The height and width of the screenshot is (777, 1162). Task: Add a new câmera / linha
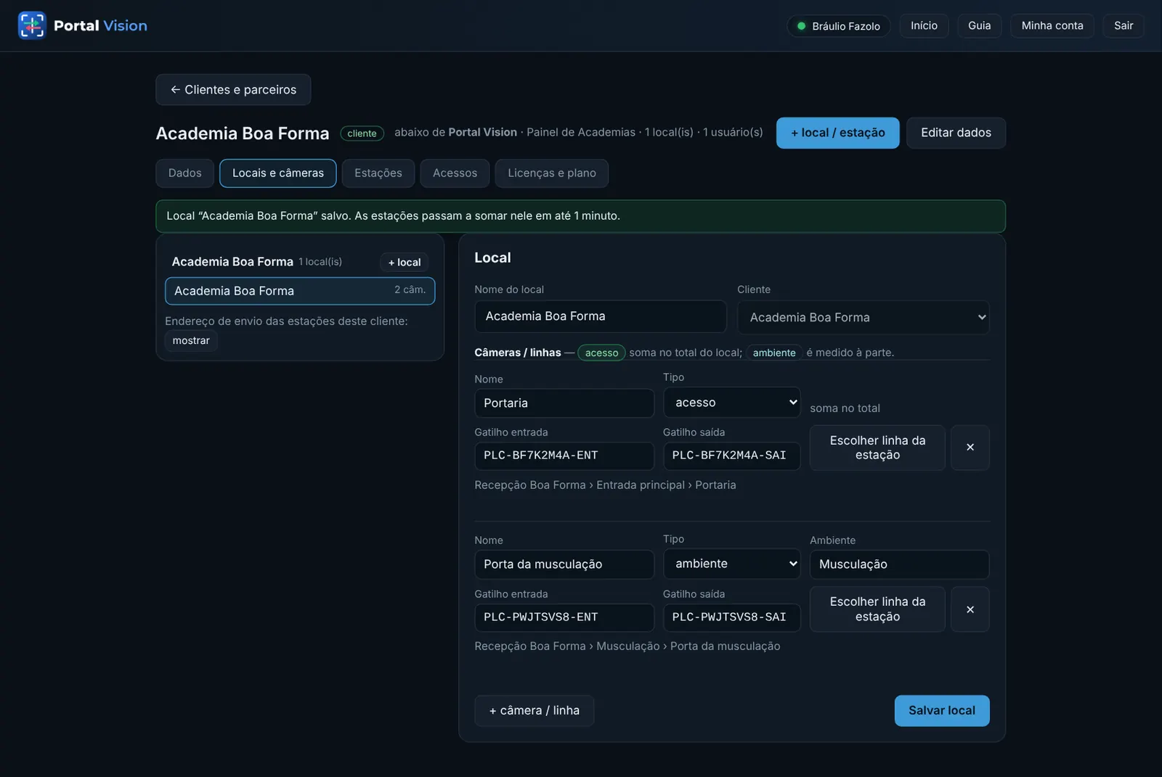click(x=534, y=711)
